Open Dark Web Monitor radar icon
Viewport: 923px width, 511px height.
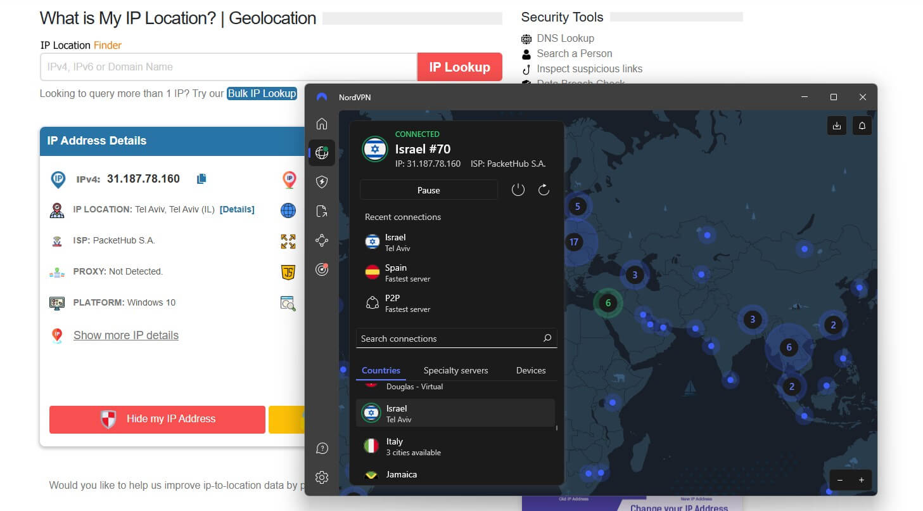(322, 269)
